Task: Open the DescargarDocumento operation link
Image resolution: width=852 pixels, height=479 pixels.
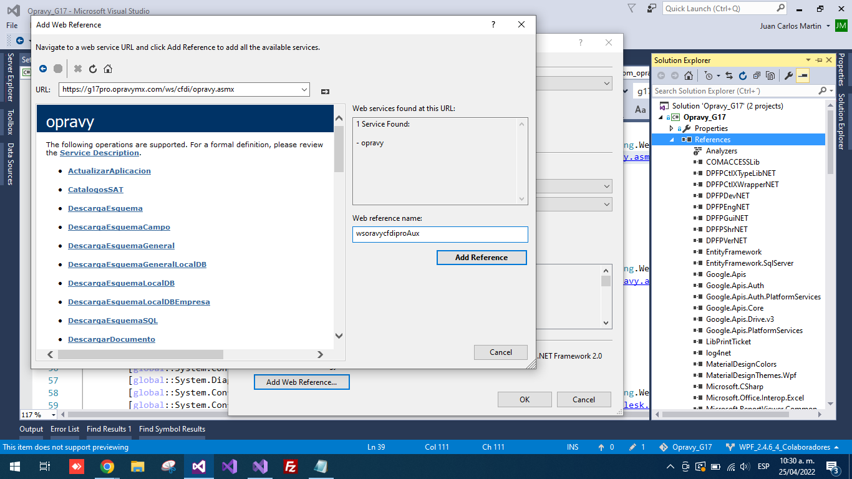Action: (112, 339)
